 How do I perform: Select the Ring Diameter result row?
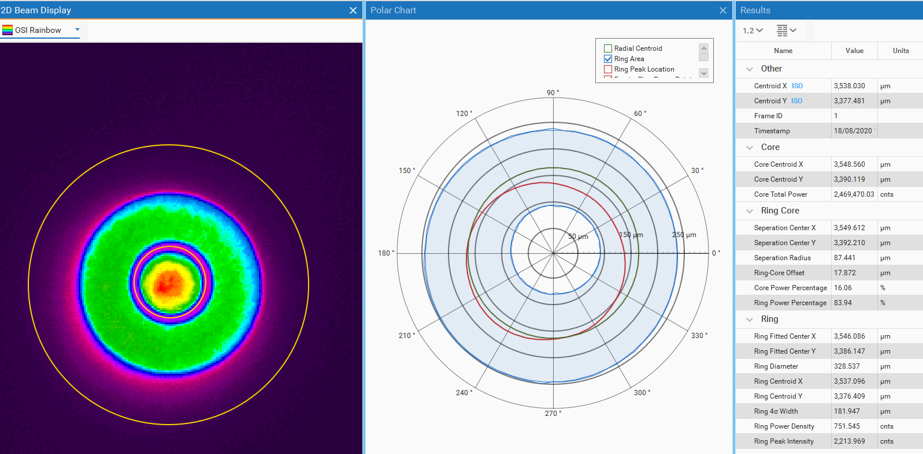click(776, 366)
